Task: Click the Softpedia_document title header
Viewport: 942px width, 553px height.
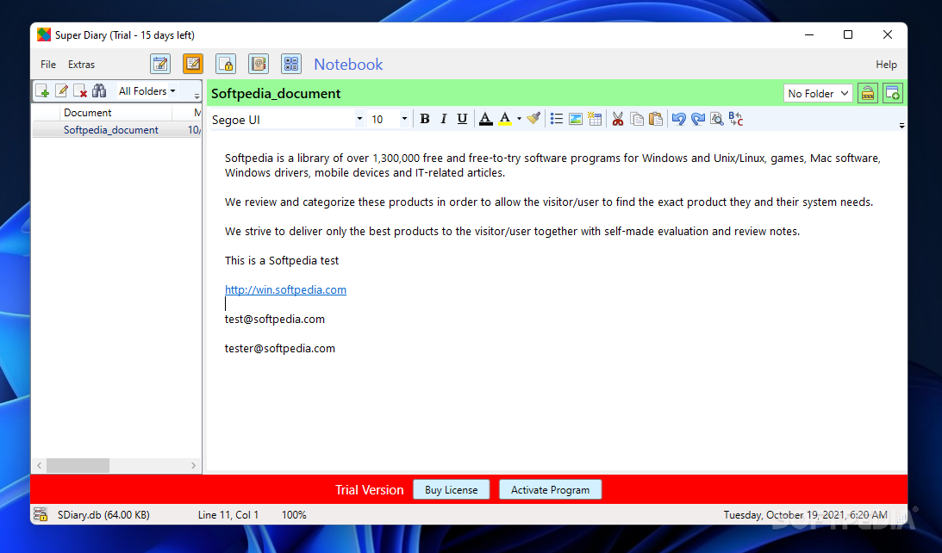Action: click(276, 93)
